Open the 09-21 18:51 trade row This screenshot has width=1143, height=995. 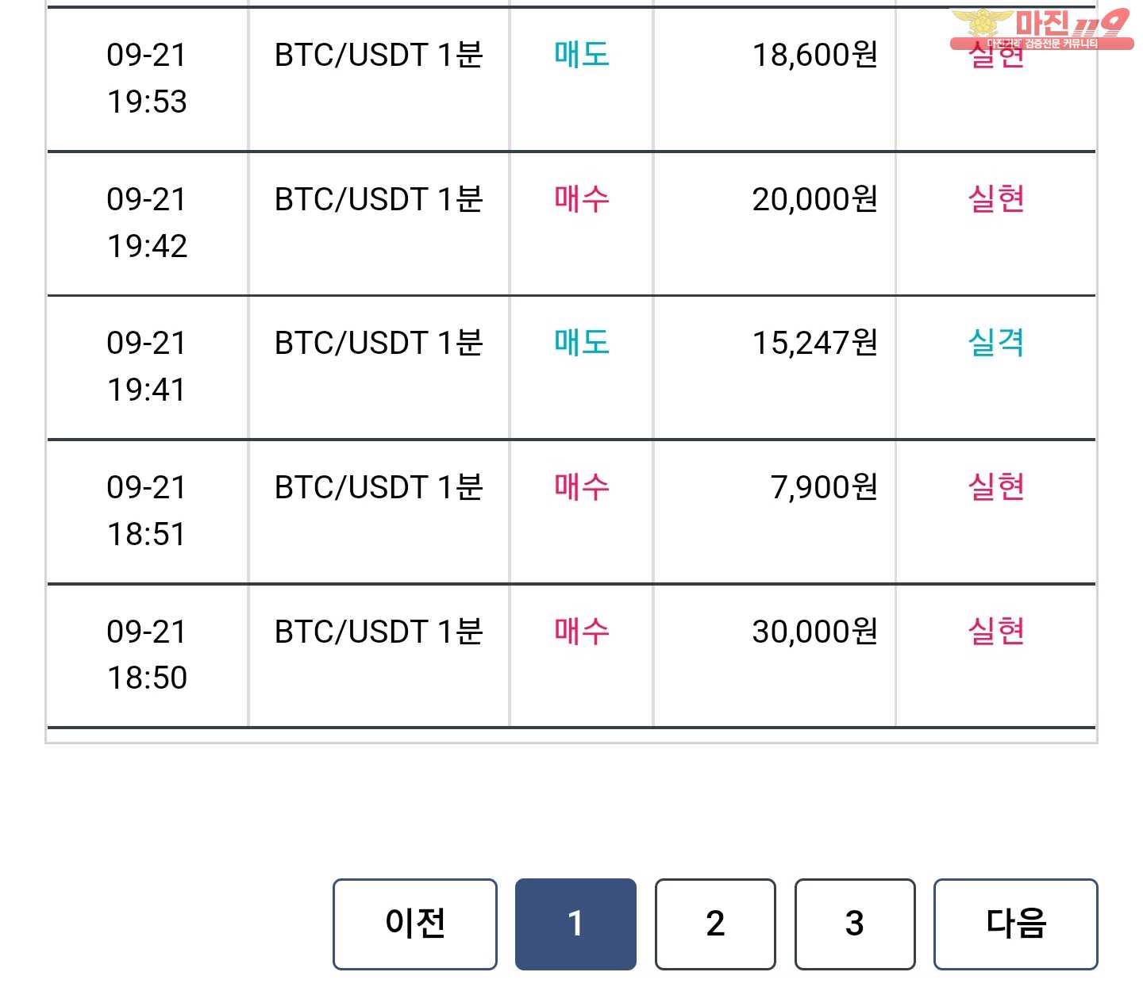click(x=571, y=512)
